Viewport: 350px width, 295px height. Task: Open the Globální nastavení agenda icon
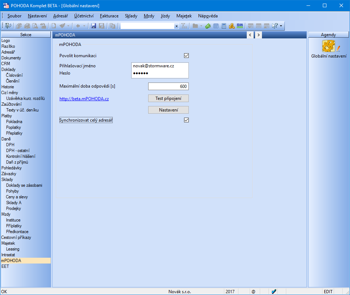click(329, 46)
